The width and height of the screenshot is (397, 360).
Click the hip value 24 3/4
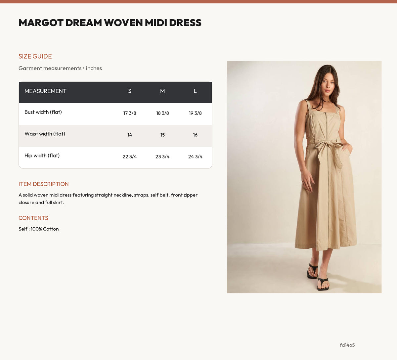pyautogui.click(x=195, y=157)
